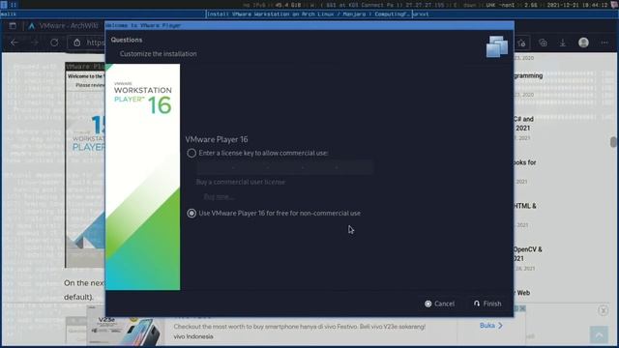Open the browser profile avatar

click(x=583, y=43)
